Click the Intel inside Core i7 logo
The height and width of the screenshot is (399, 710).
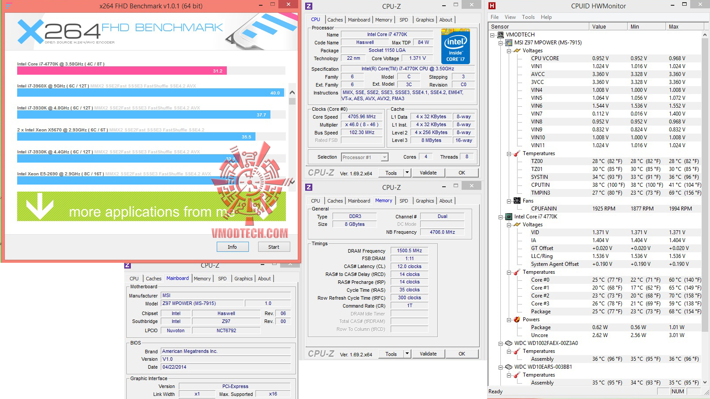coord(455,46)
